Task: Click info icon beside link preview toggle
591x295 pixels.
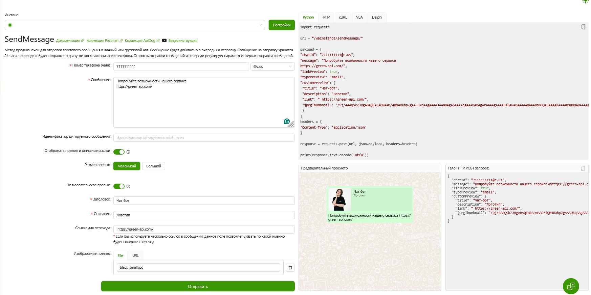Action: pos(128,152)
